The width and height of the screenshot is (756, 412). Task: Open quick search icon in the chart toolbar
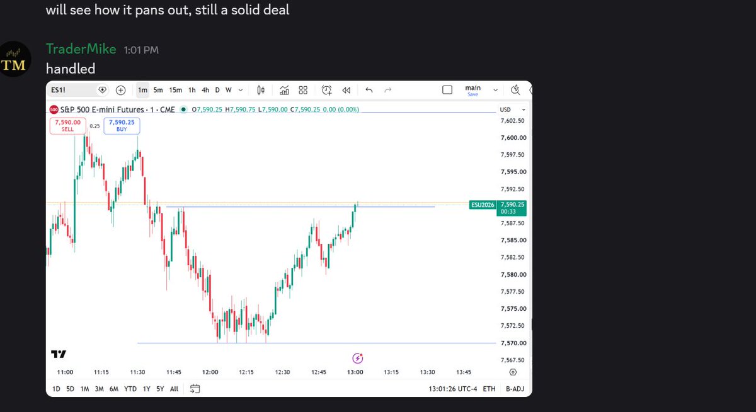coord(515,90)
